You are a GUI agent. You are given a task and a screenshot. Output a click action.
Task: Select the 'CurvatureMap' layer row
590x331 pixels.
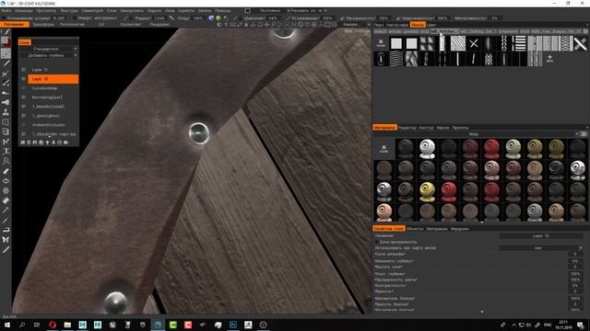click(53, 88)
